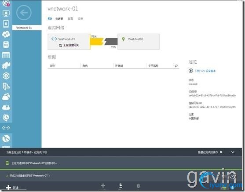
Task: Click the completed Vnetwork-01 creation message
Action: pyautogui.click(x=30, y=176)
